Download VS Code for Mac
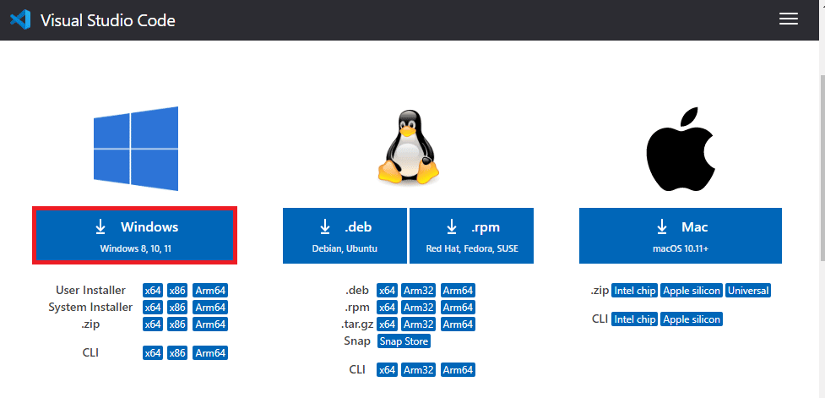This screenshot has width=825, height=398. 681,235
